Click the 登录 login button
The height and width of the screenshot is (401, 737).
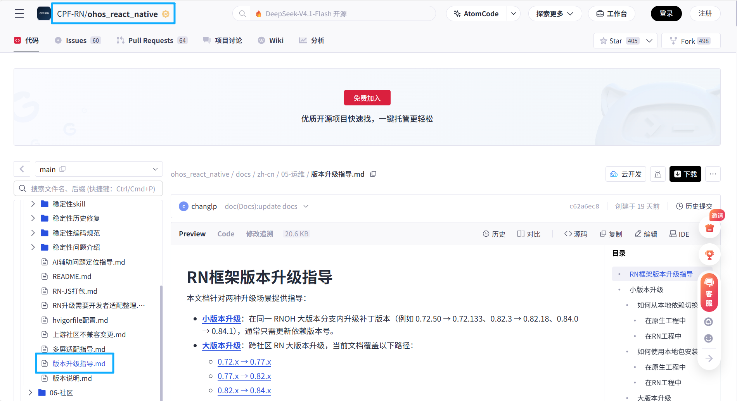(666, 14)
